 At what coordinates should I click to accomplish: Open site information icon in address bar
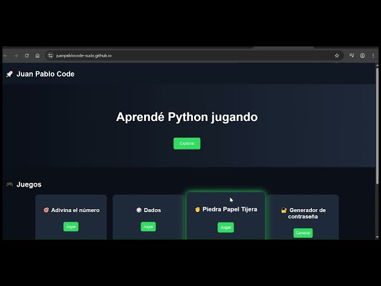click(x=50, y=55)
